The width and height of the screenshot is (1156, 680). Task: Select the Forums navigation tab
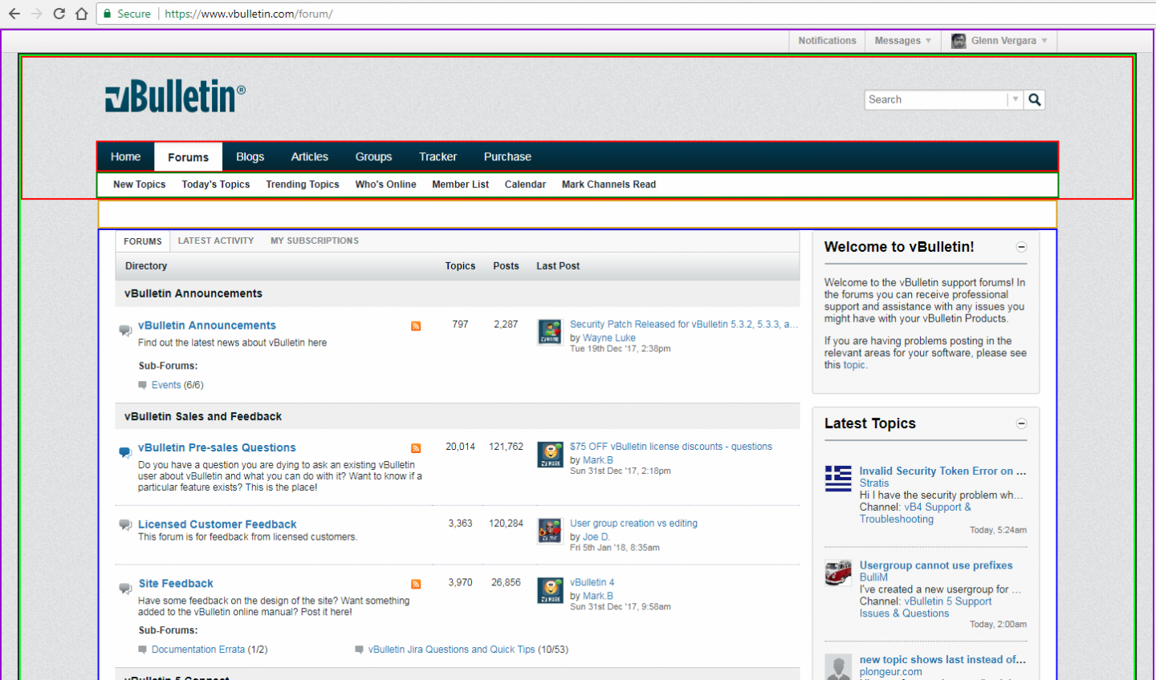(189, 157)
